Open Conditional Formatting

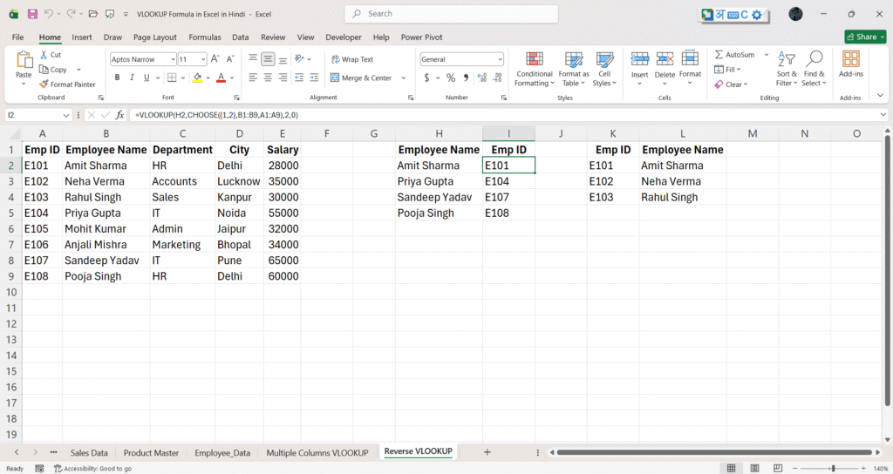(535, 70)
